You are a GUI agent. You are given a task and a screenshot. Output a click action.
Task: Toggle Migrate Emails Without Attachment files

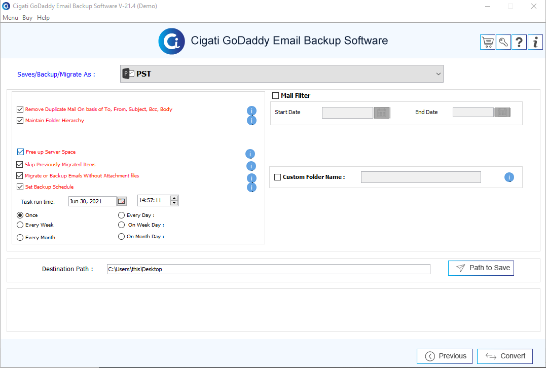[x=20, y=175]
